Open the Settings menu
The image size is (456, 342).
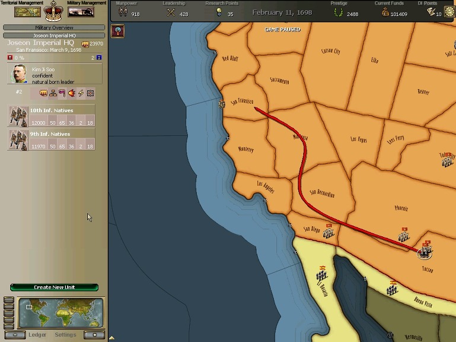pos(65,335)
